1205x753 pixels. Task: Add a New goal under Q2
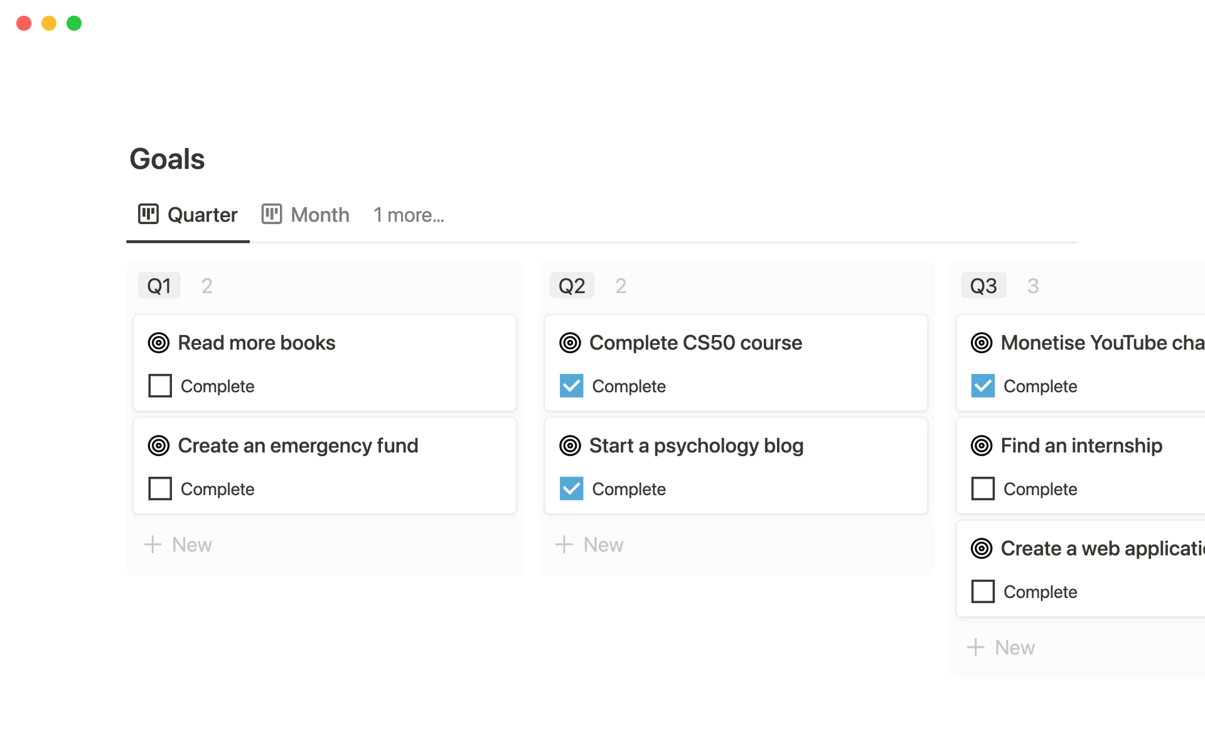pyautogui.click(x=590, y=545)
